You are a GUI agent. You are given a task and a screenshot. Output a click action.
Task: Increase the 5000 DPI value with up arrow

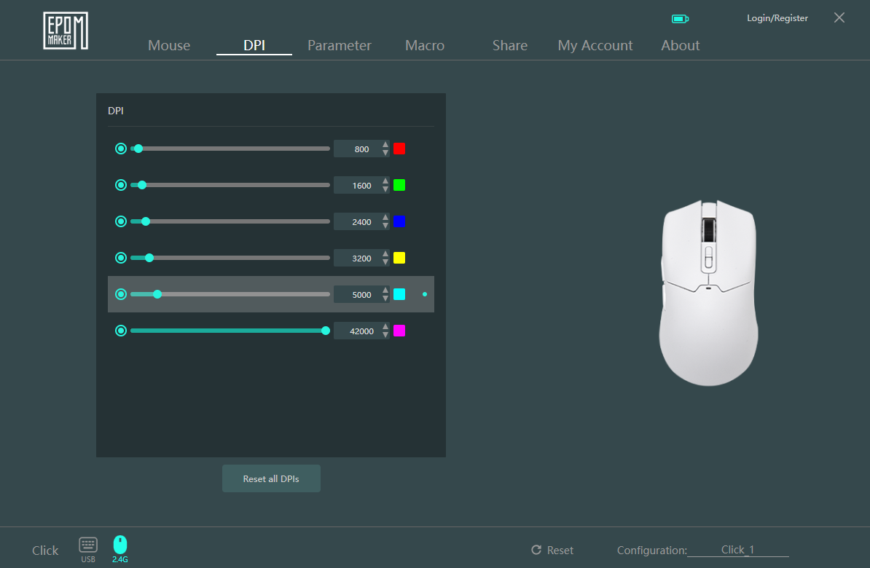pos(385,291)
